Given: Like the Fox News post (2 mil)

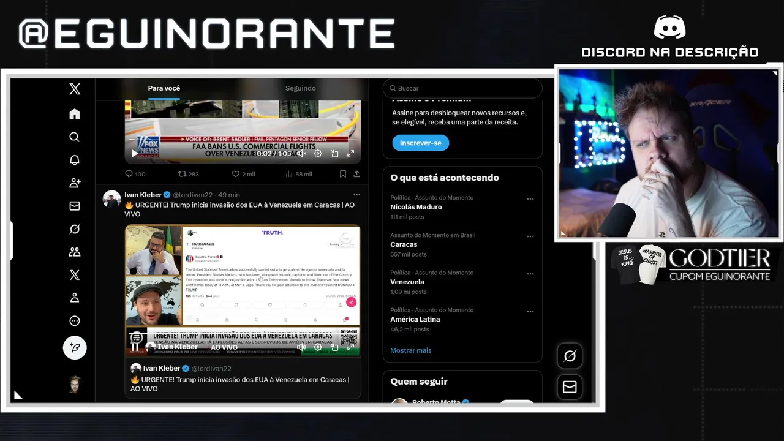Looking at the screenshot, I should click(x=243, y=174).
